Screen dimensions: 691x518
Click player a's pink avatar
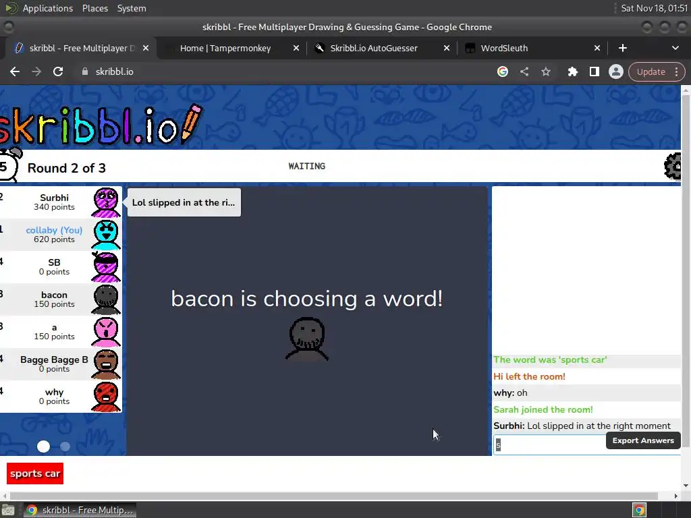pos(106,332)
